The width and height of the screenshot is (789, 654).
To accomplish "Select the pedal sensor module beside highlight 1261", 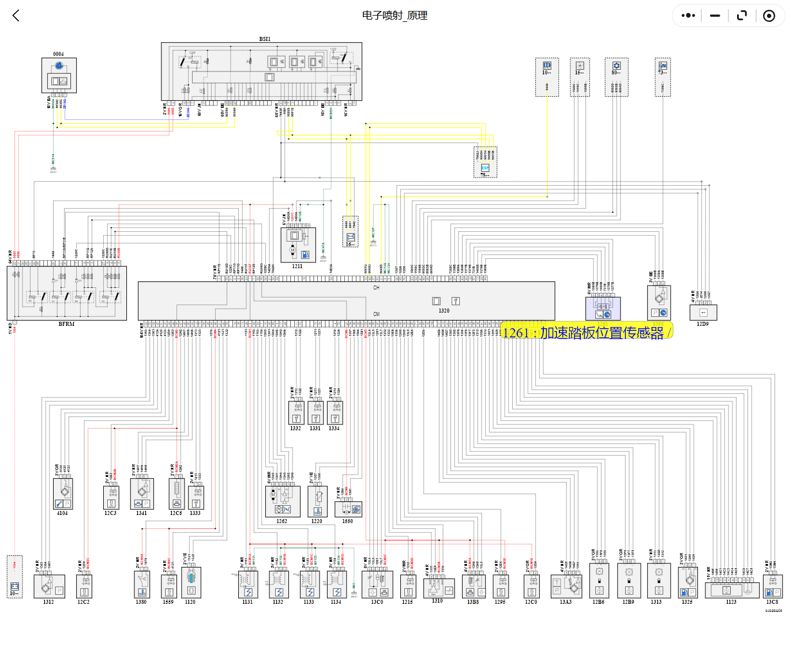I will pos(602,310).
